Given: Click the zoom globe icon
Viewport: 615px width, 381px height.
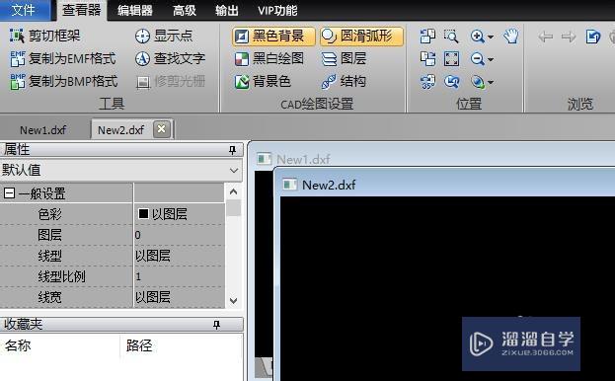Looking at the screenshot, I should click(x=478, y=82).
